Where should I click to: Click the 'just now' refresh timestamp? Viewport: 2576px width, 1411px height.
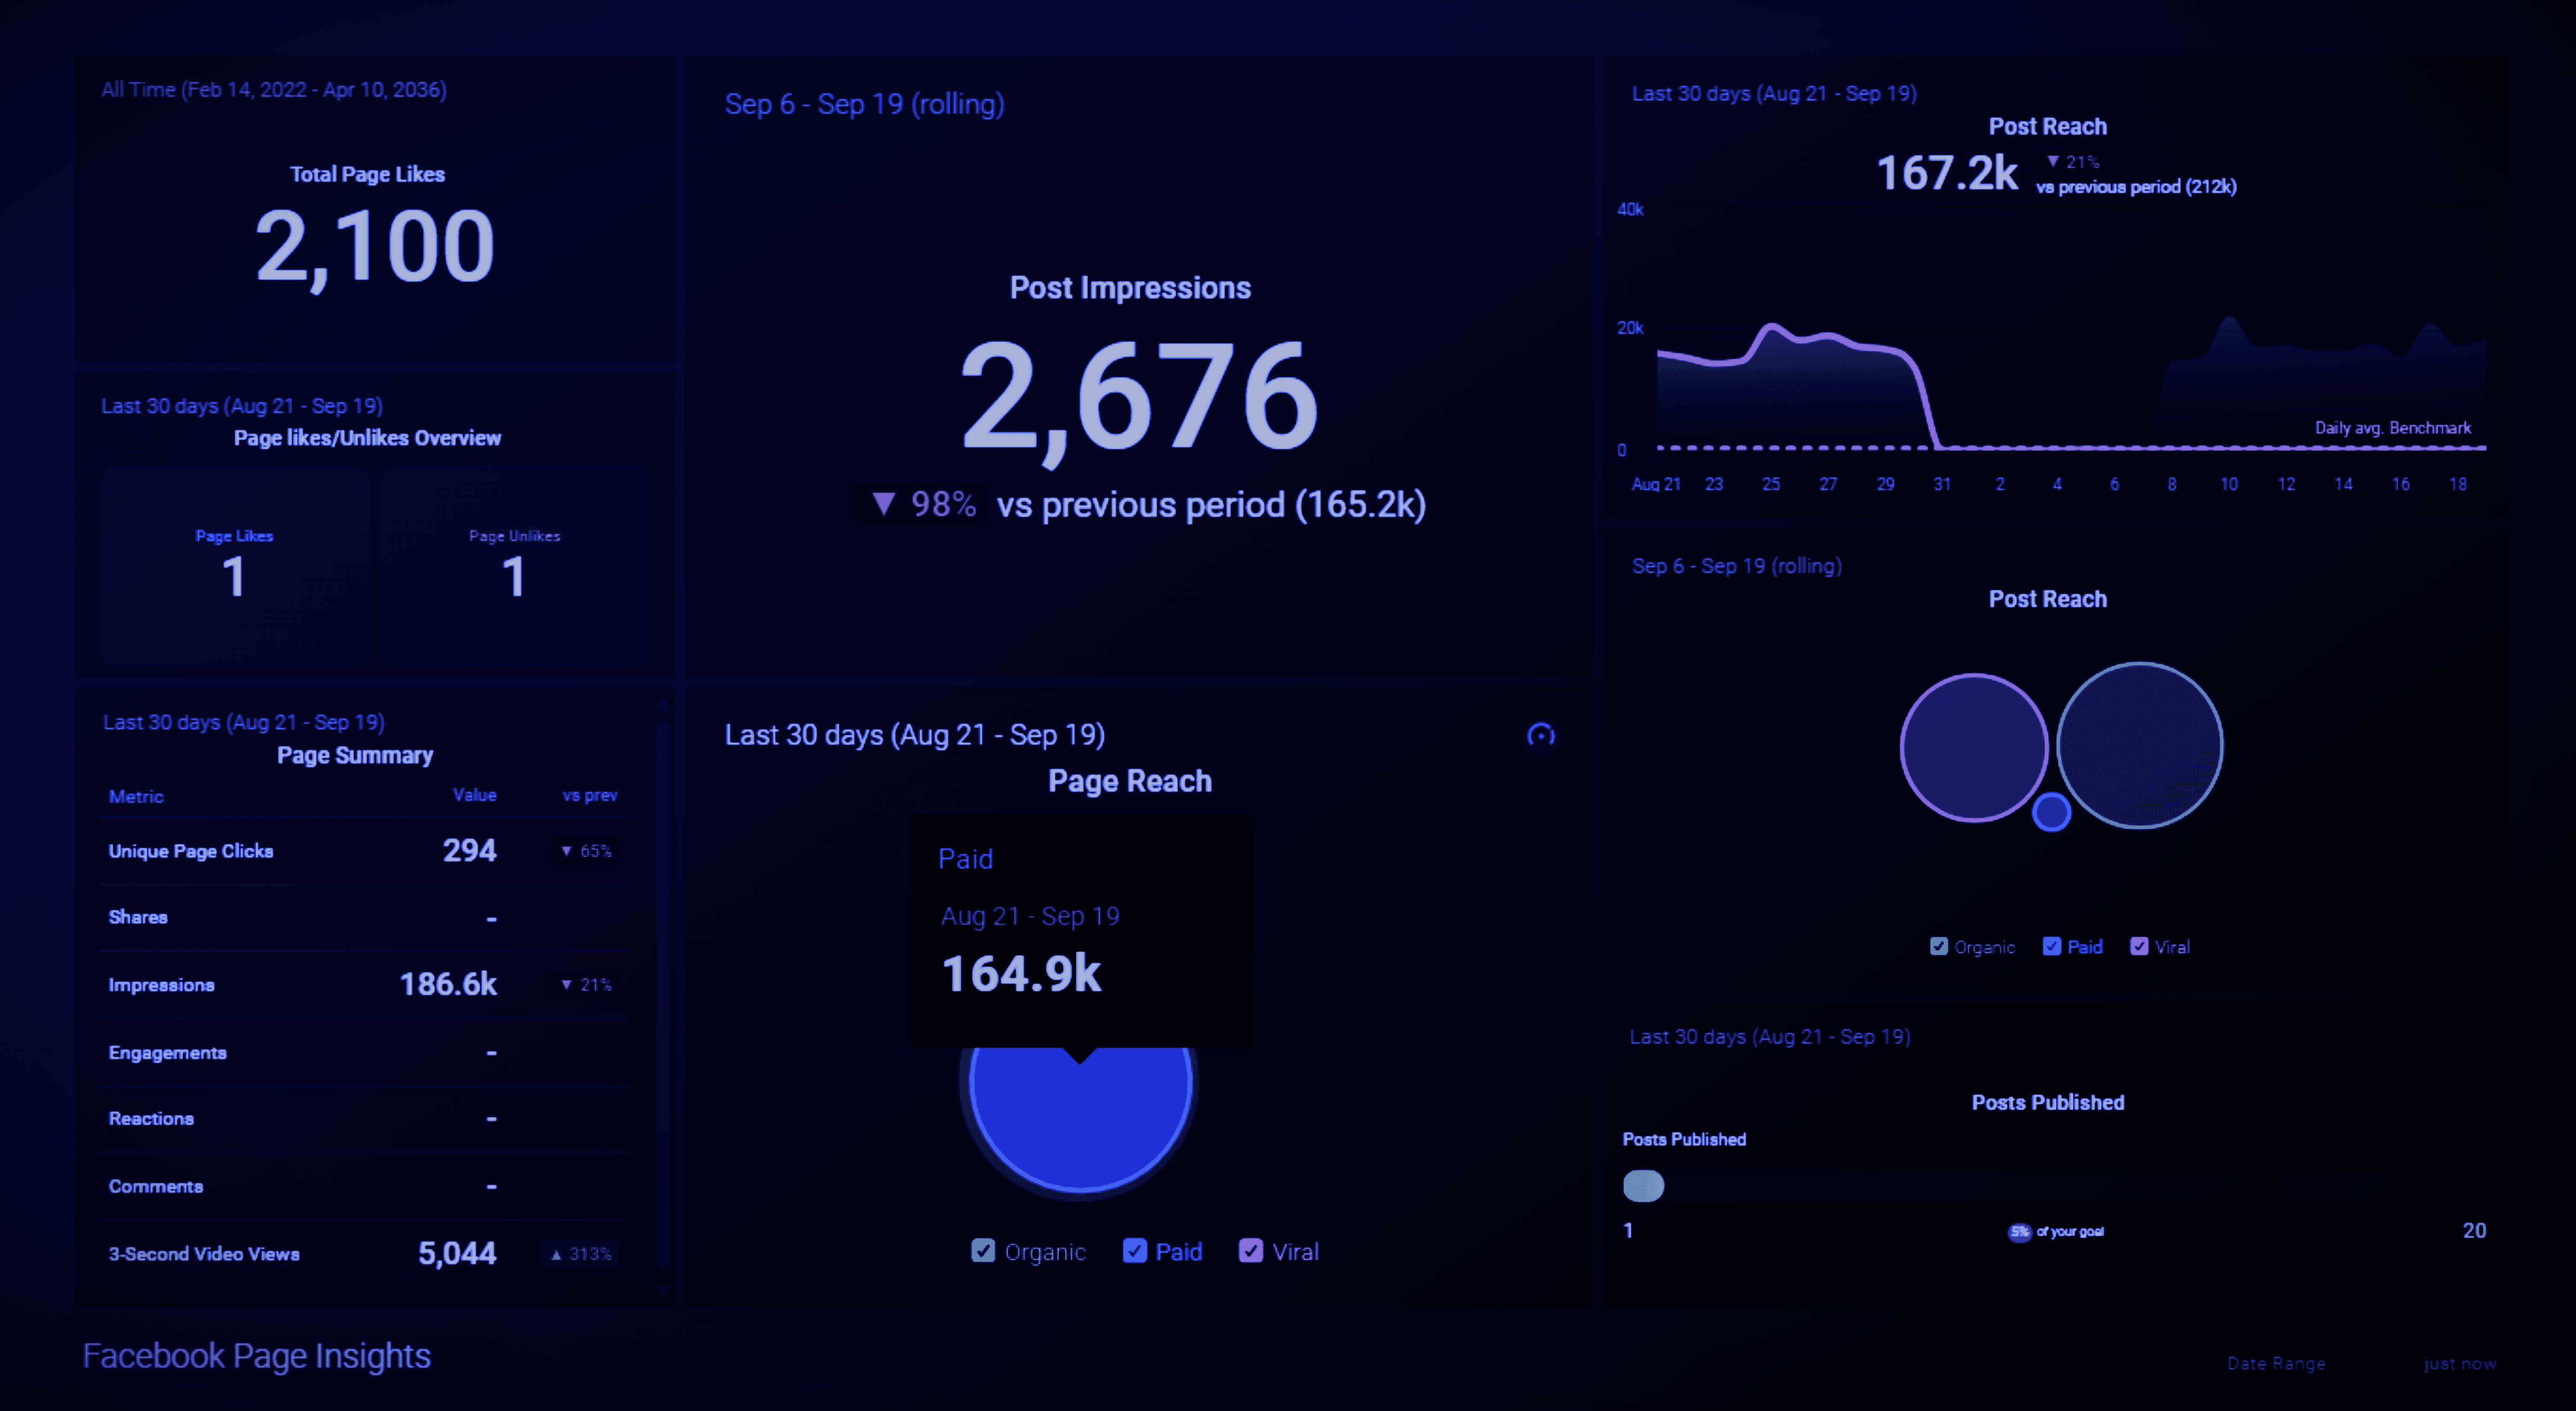[2460, 1363]
